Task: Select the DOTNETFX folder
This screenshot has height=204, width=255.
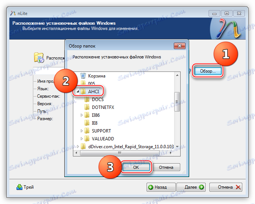Action: click(x=103, y=107)
